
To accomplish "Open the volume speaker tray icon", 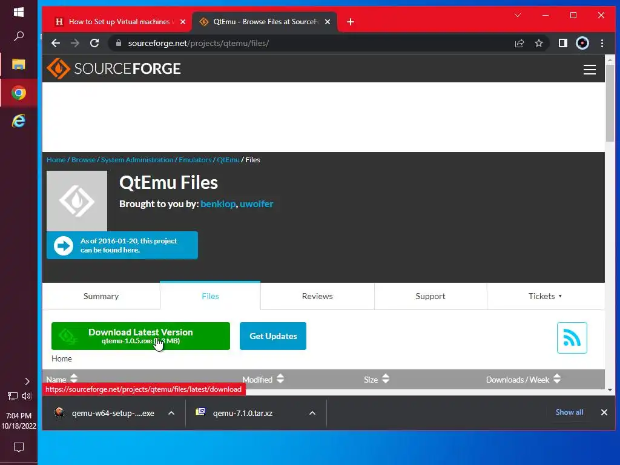I will click(x=27, y=396).
